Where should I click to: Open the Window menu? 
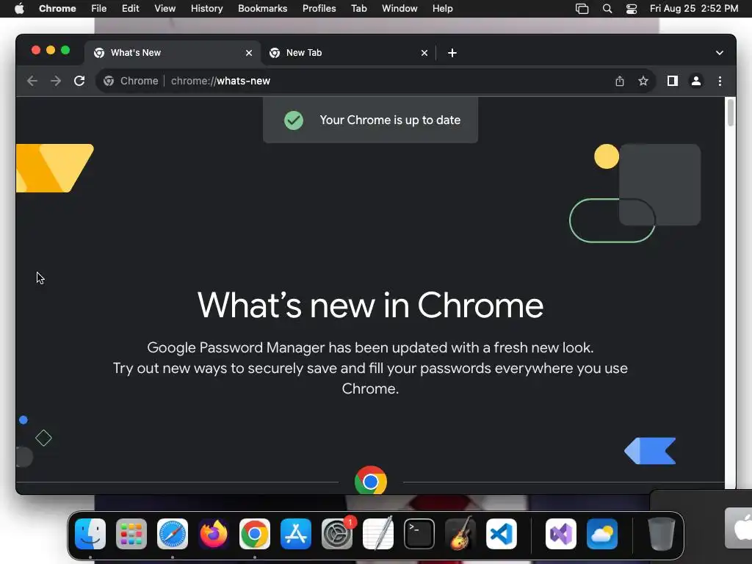[399, 9]
